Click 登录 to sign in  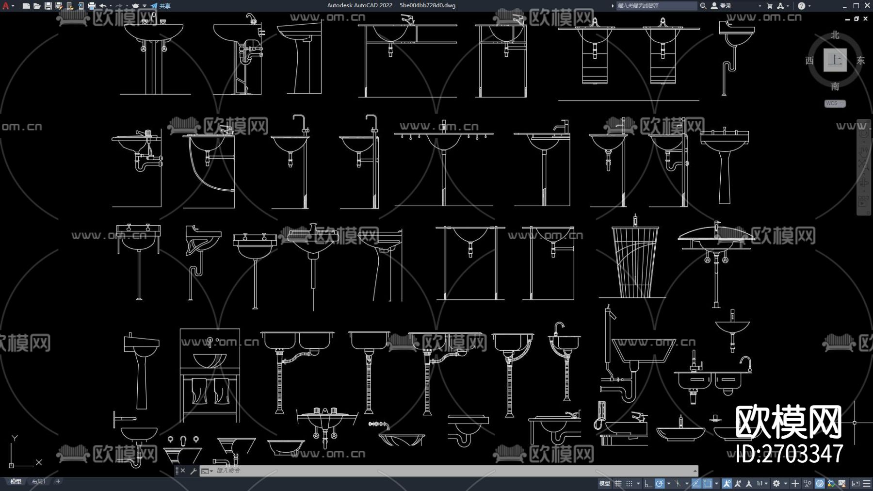click(x=721, y=6)
